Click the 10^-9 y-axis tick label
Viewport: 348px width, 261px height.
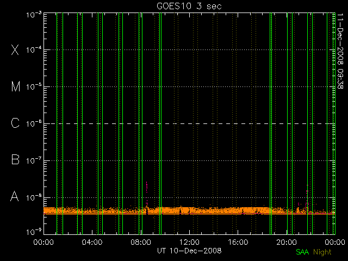coord(34,232)
